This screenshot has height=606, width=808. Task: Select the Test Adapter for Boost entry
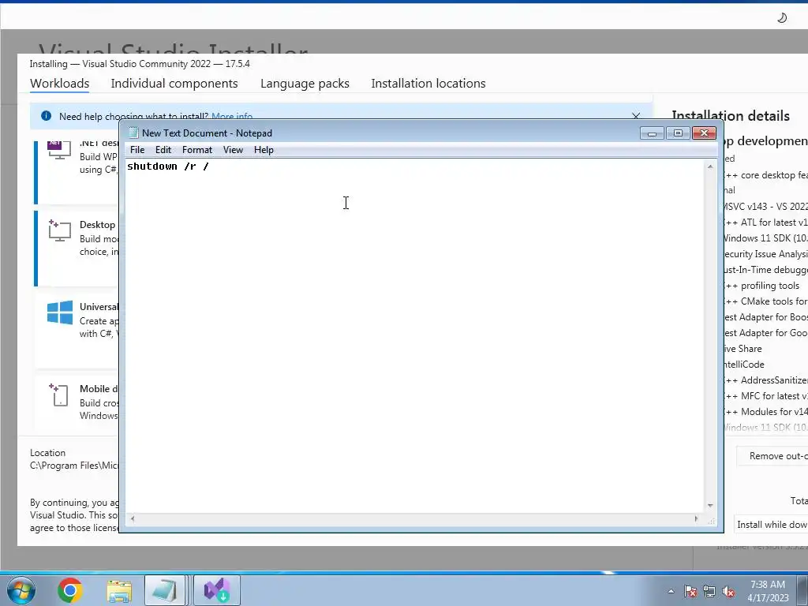pos(765,317)
